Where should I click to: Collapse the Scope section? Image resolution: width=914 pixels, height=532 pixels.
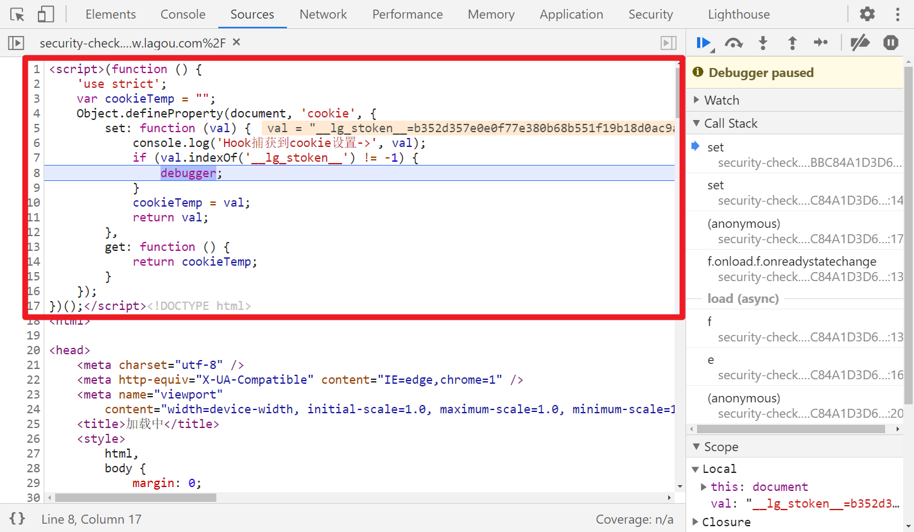795,447
